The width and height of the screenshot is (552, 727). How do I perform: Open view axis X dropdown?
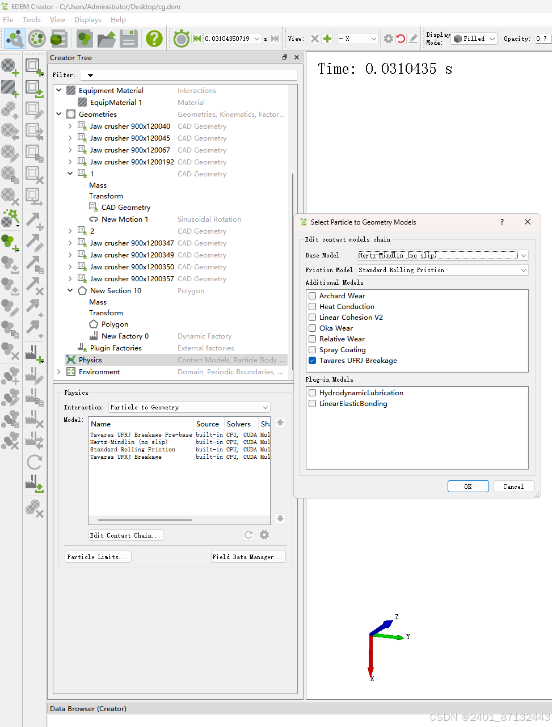tap(357, 39)
